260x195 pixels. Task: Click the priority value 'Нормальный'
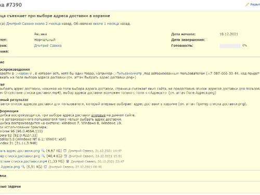coord(45,40)
